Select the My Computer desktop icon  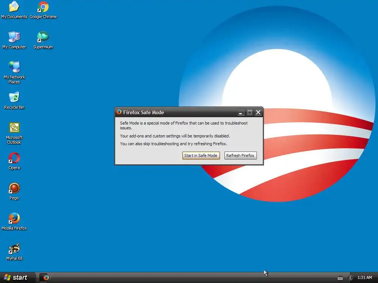tap(14, 40)
